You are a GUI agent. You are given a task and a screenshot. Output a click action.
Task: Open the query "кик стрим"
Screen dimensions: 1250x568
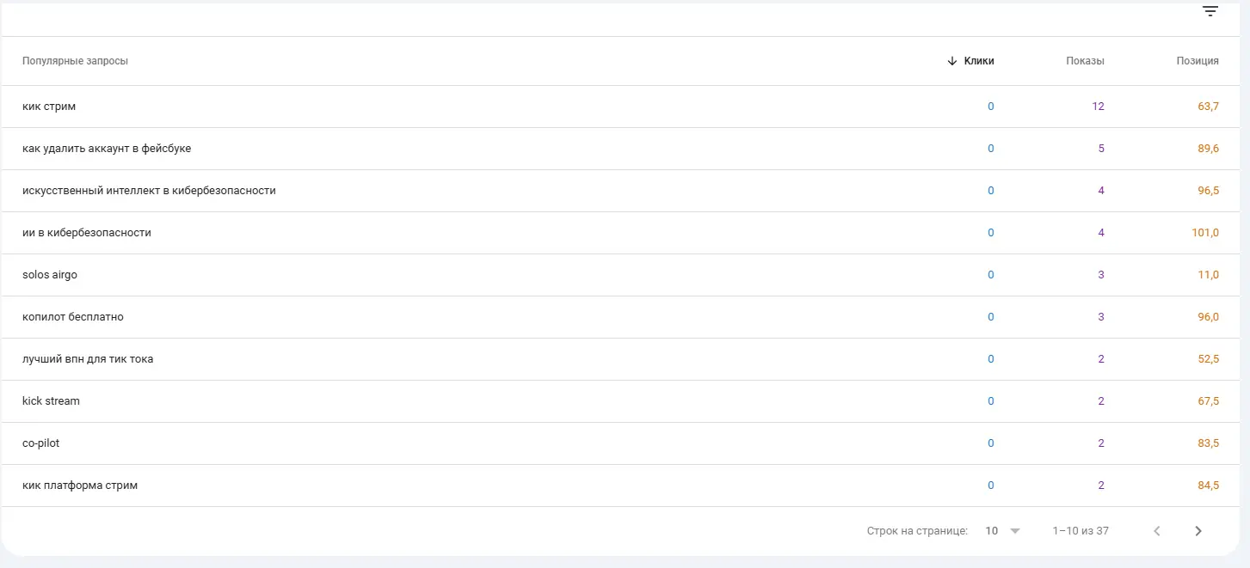click(49, 107)
